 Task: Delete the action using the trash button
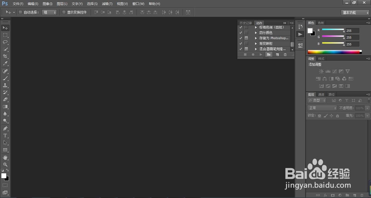click(x=285, y=55)
